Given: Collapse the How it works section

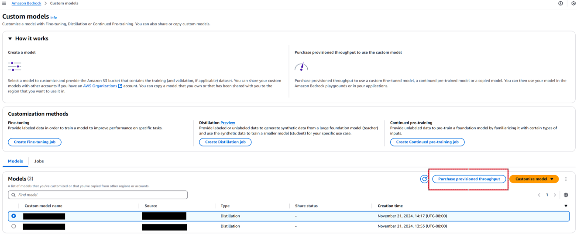Looking at the screenshot, I should pyautogui.click(x=10, y=38).
